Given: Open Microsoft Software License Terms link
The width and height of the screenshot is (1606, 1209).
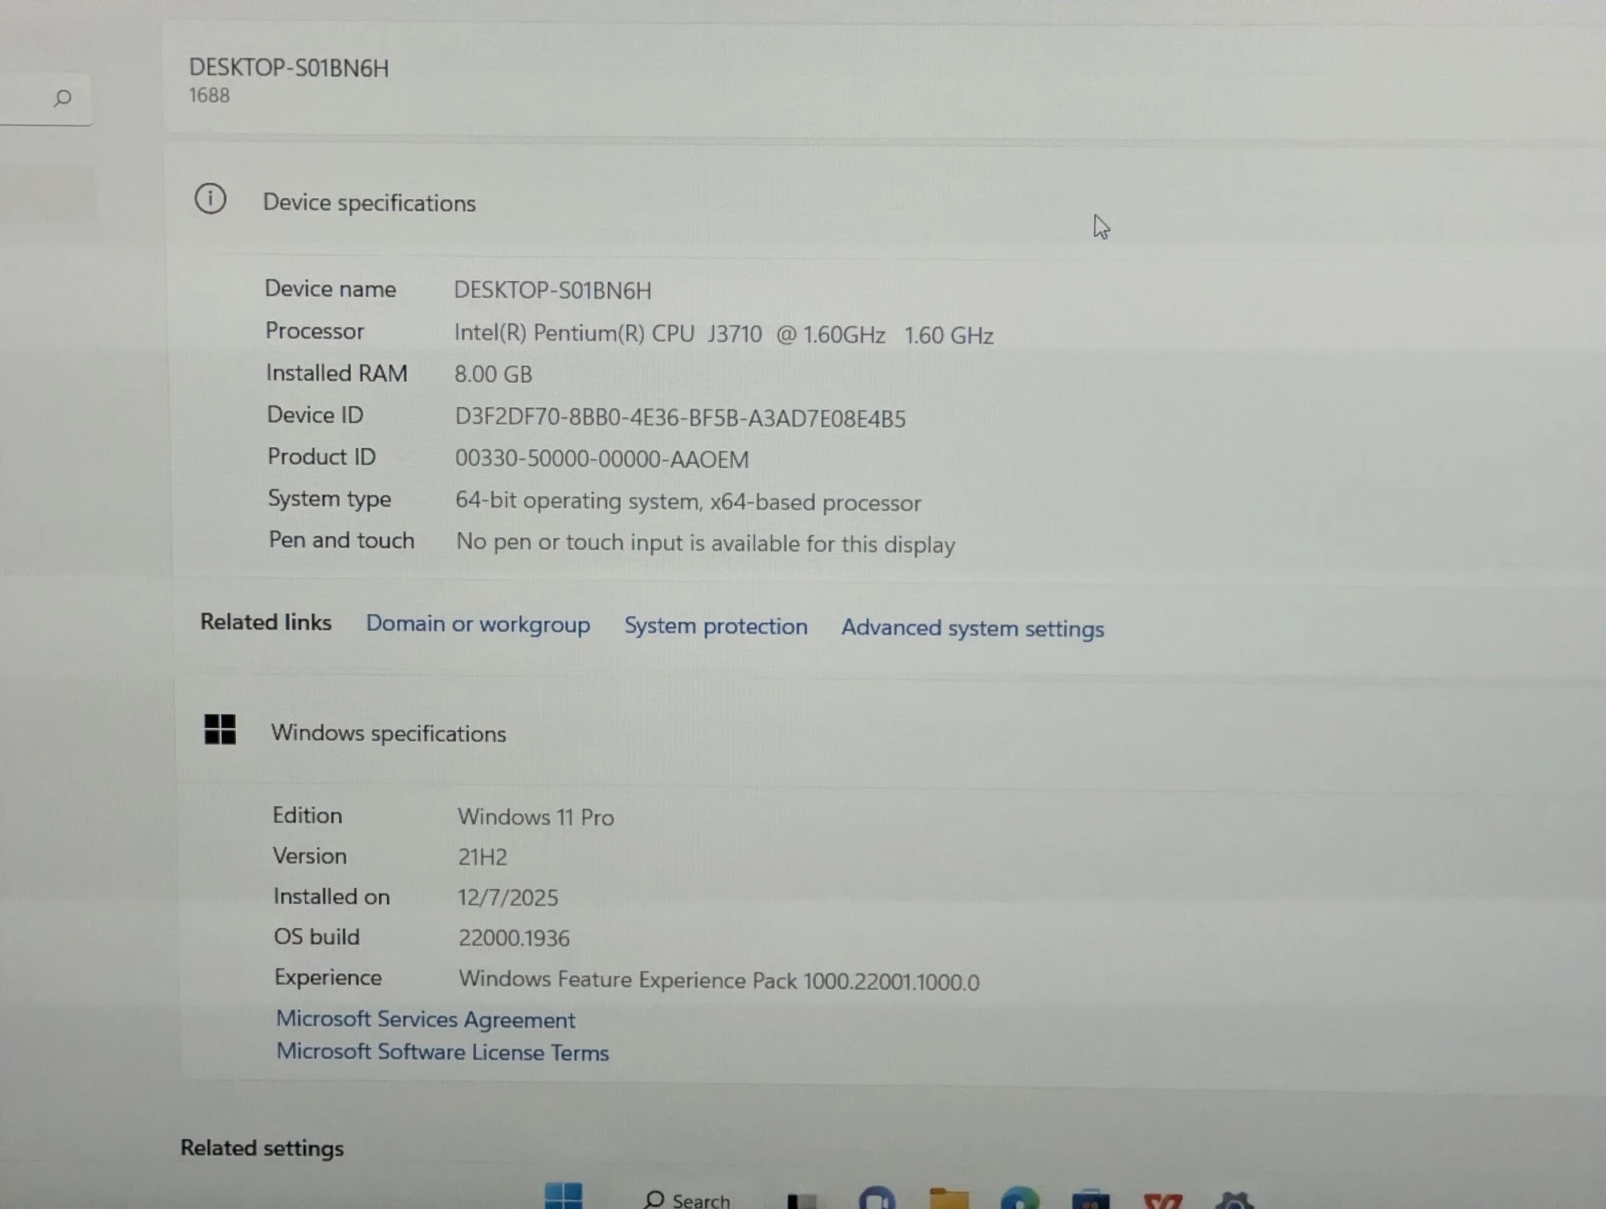Looking at the screenshot, I should pyautogui.click(x=442, y=1052).
